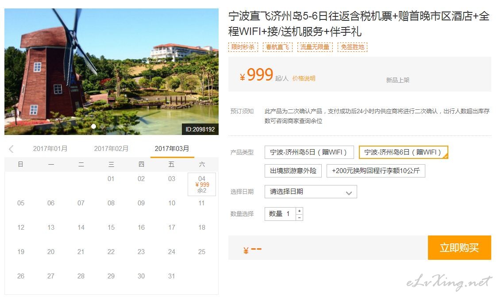The height and width of the screenshot is (297, 497).
Task: Select product type 宁波-济州岛6日（赠WIFI）
Action: (404, 152)
